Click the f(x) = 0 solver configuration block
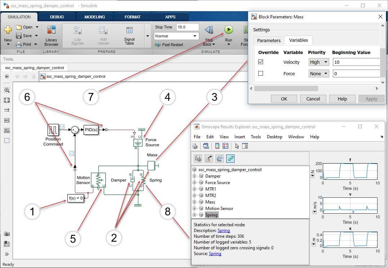Viewport: 388px width, 268px height. coord(75,198)
